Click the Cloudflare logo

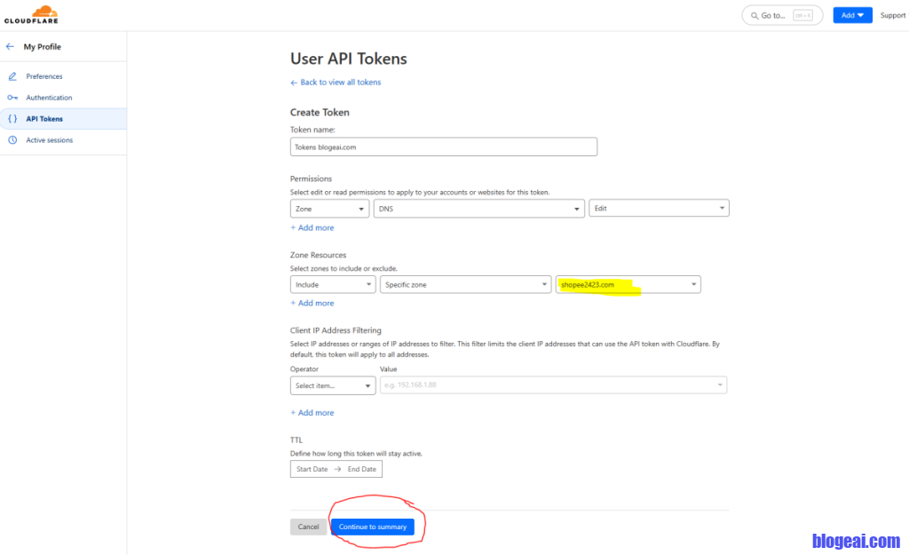pos(30,15)
